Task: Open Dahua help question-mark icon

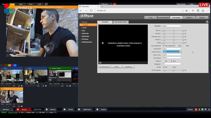Action: pos(207,22)
